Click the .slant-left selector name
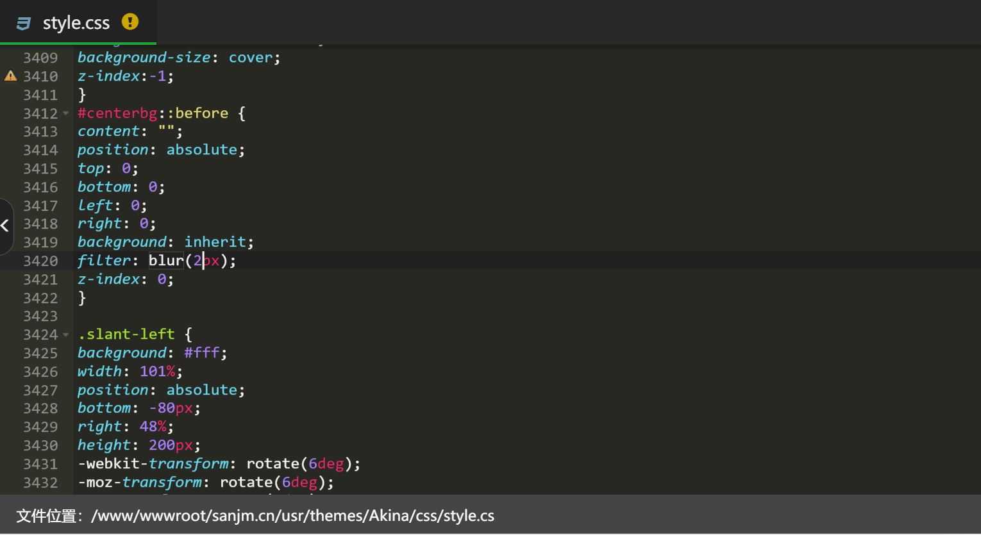Screen dimensions: 981x535 point(126,334)
